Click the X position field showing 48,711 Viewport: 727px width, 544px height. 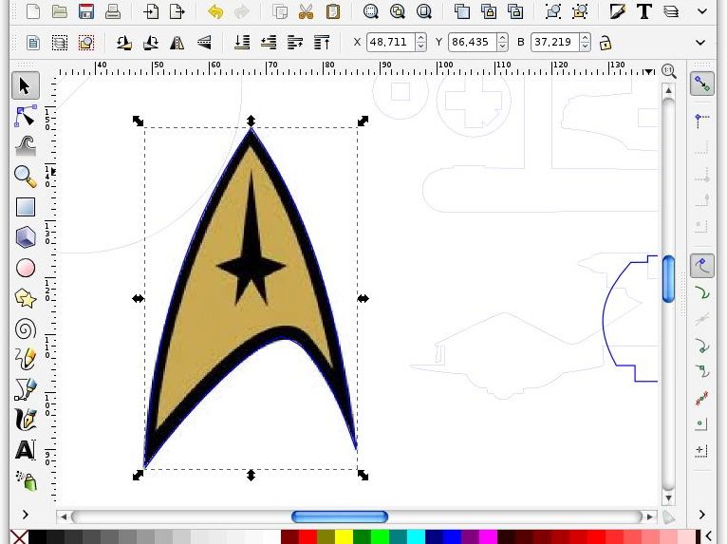coord(391,42)
